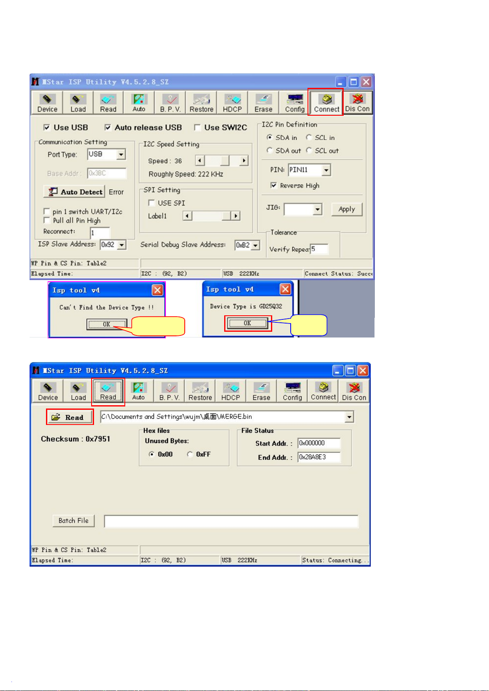The image size is (489, 691).
Task: Select Auto icon in upper ISP Utility window
Action: click(x=139, y=103)
